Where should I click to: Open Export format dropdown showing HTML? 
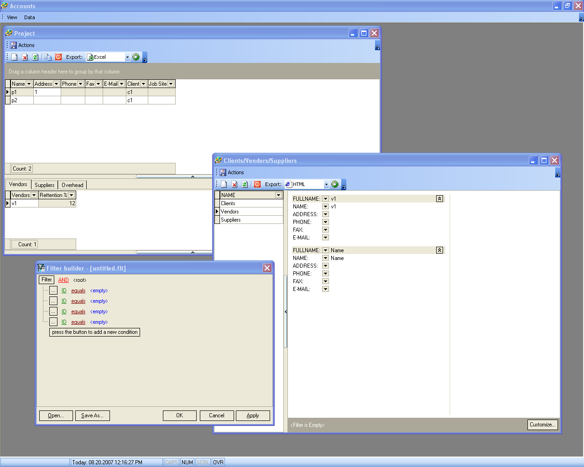click(x=326, y=184)
